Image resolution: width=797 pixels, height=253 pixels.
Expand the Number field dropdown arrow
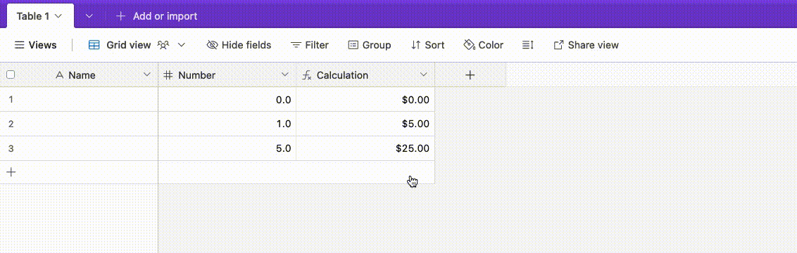[x=285, y=75]
